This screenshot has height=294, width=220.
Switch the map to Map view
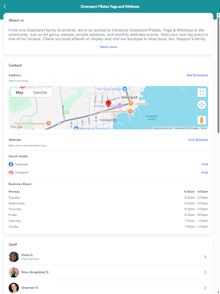[x=19, y=92]
